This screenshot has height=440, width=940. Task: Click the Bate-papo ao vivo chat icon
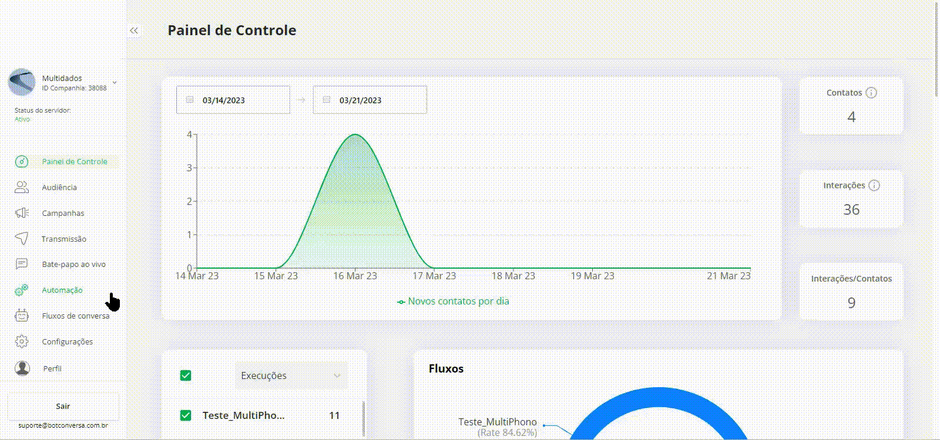[22, 264]
